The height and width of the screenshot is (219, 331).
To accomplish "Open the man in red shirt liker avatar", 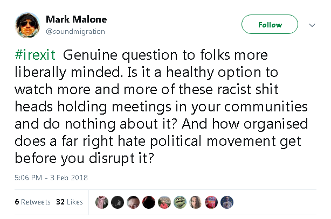I will click(163, 202).
